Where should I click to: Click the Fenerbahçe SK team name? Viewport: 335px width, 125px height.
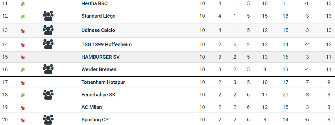tap(98, 95)
